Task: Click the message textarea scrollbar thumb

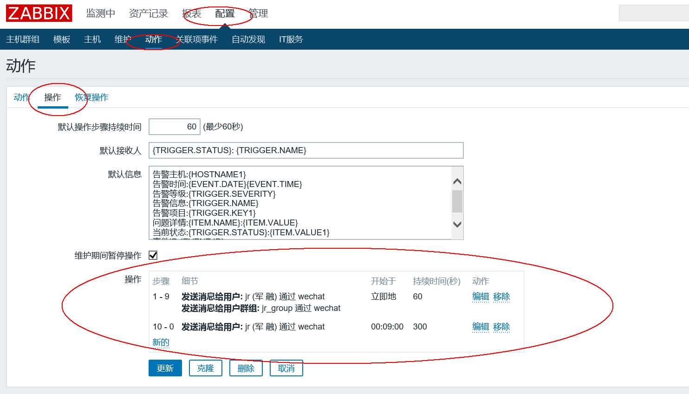Action: (457, 201)
